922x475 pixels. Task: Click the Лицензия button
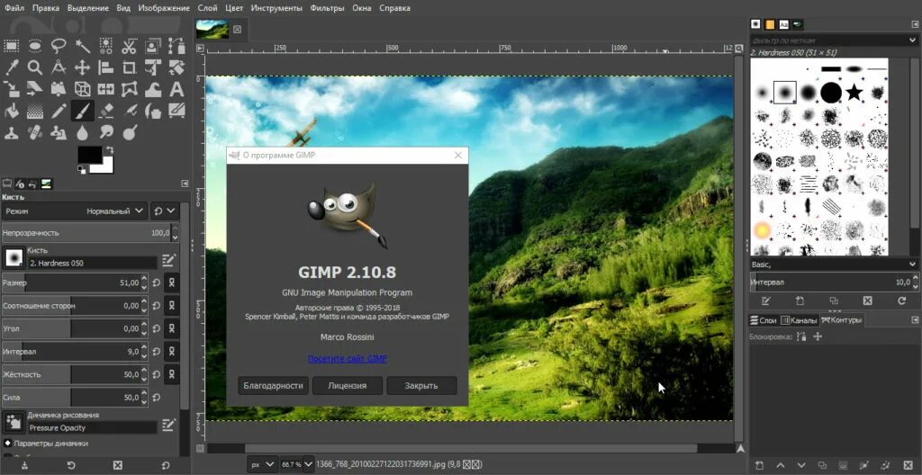click(x=348, y=386)
